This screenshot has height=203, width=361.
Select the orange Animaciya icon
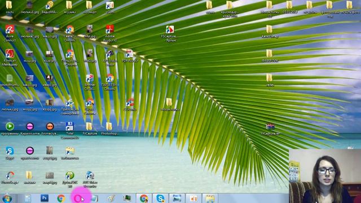50,129
